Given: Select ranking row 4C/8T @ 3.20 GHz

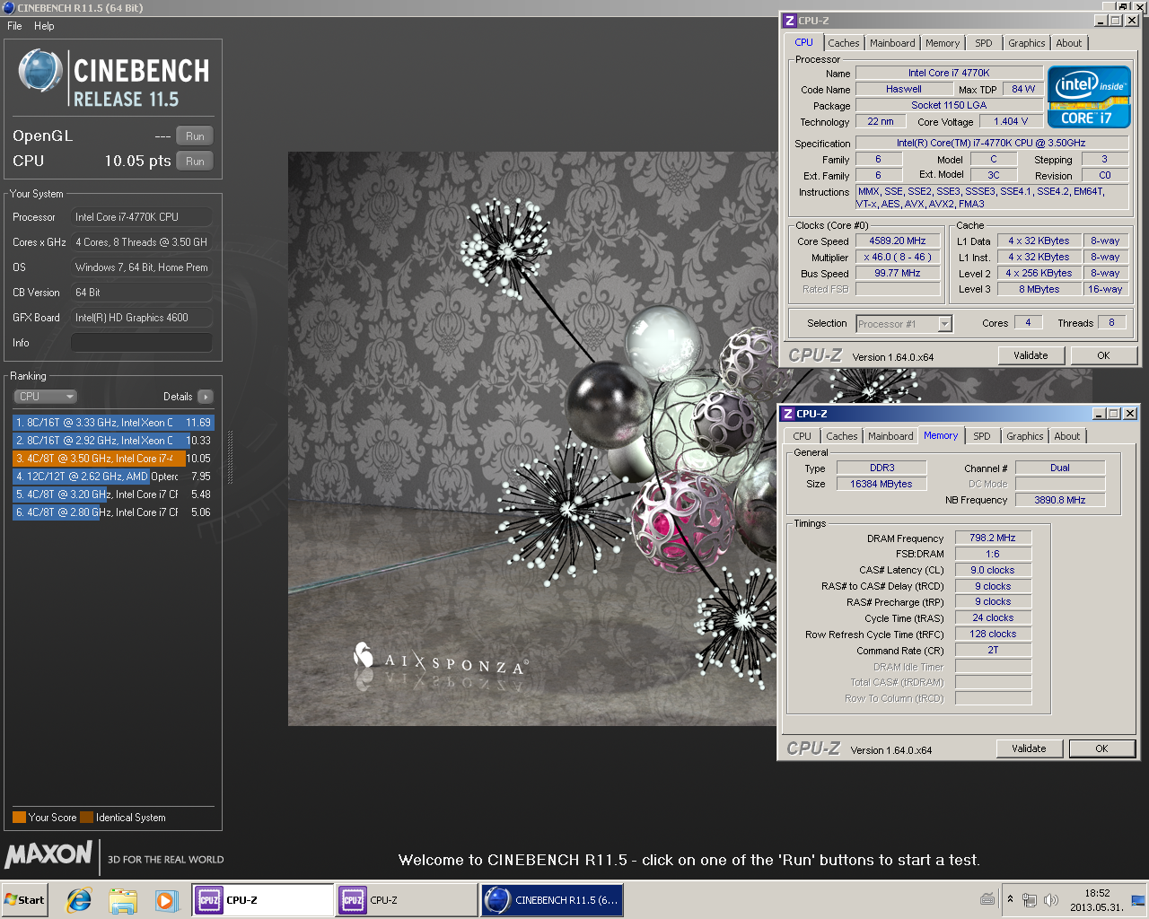Looking at the screenshot, I should click(x=113, y=495).
